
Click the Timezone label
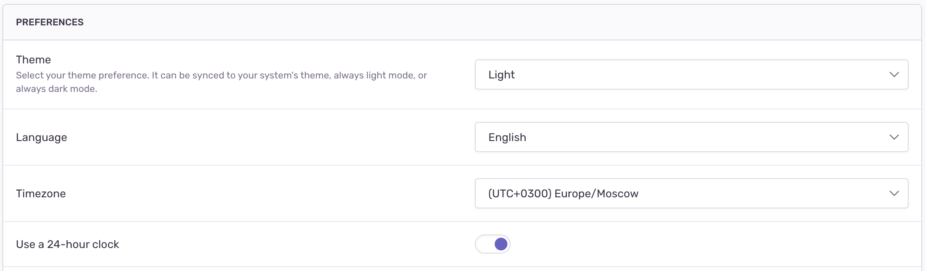(x=41, y=194)
